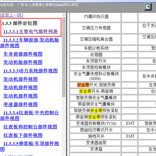Image resolution: width=156 pixels, height=156 pixels.
Task: Select the 安全气囊传感和诊断模块(SDM) cell
Action: pyautogui.click(x=95, y=76)
